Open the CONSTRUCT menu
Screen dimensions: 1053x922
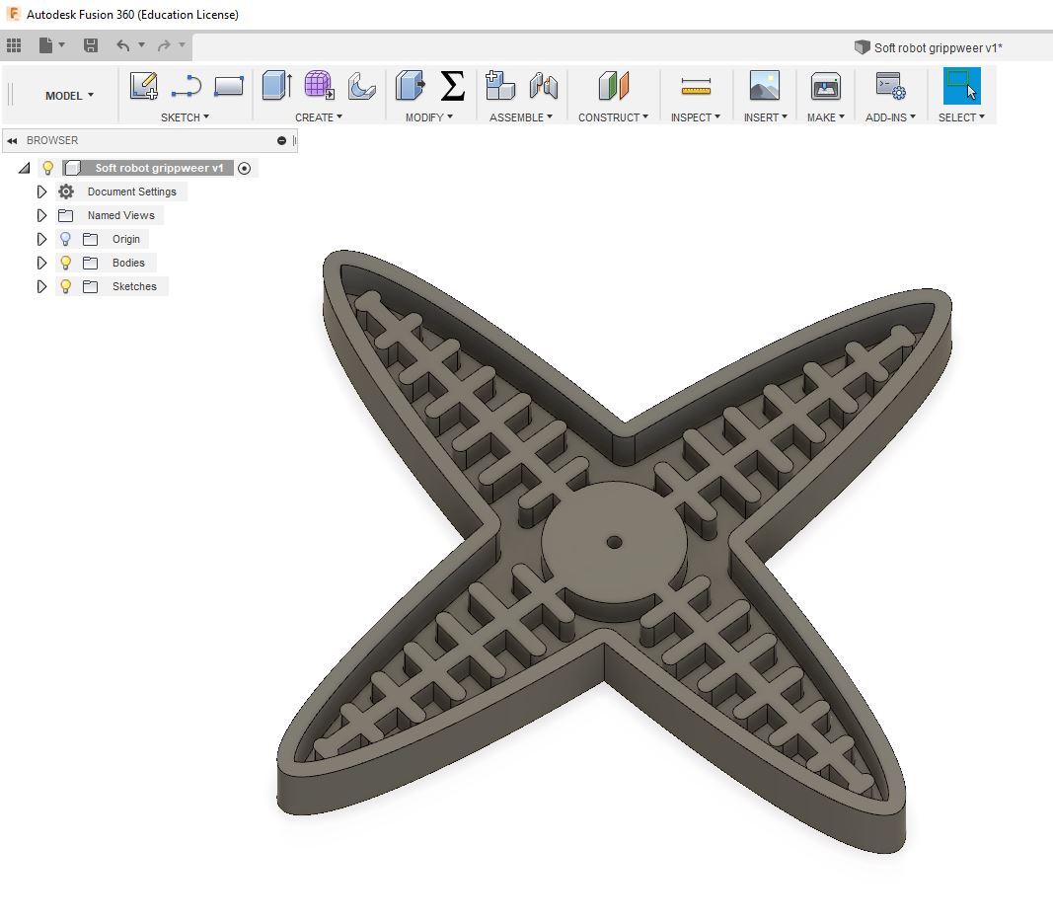613,117
